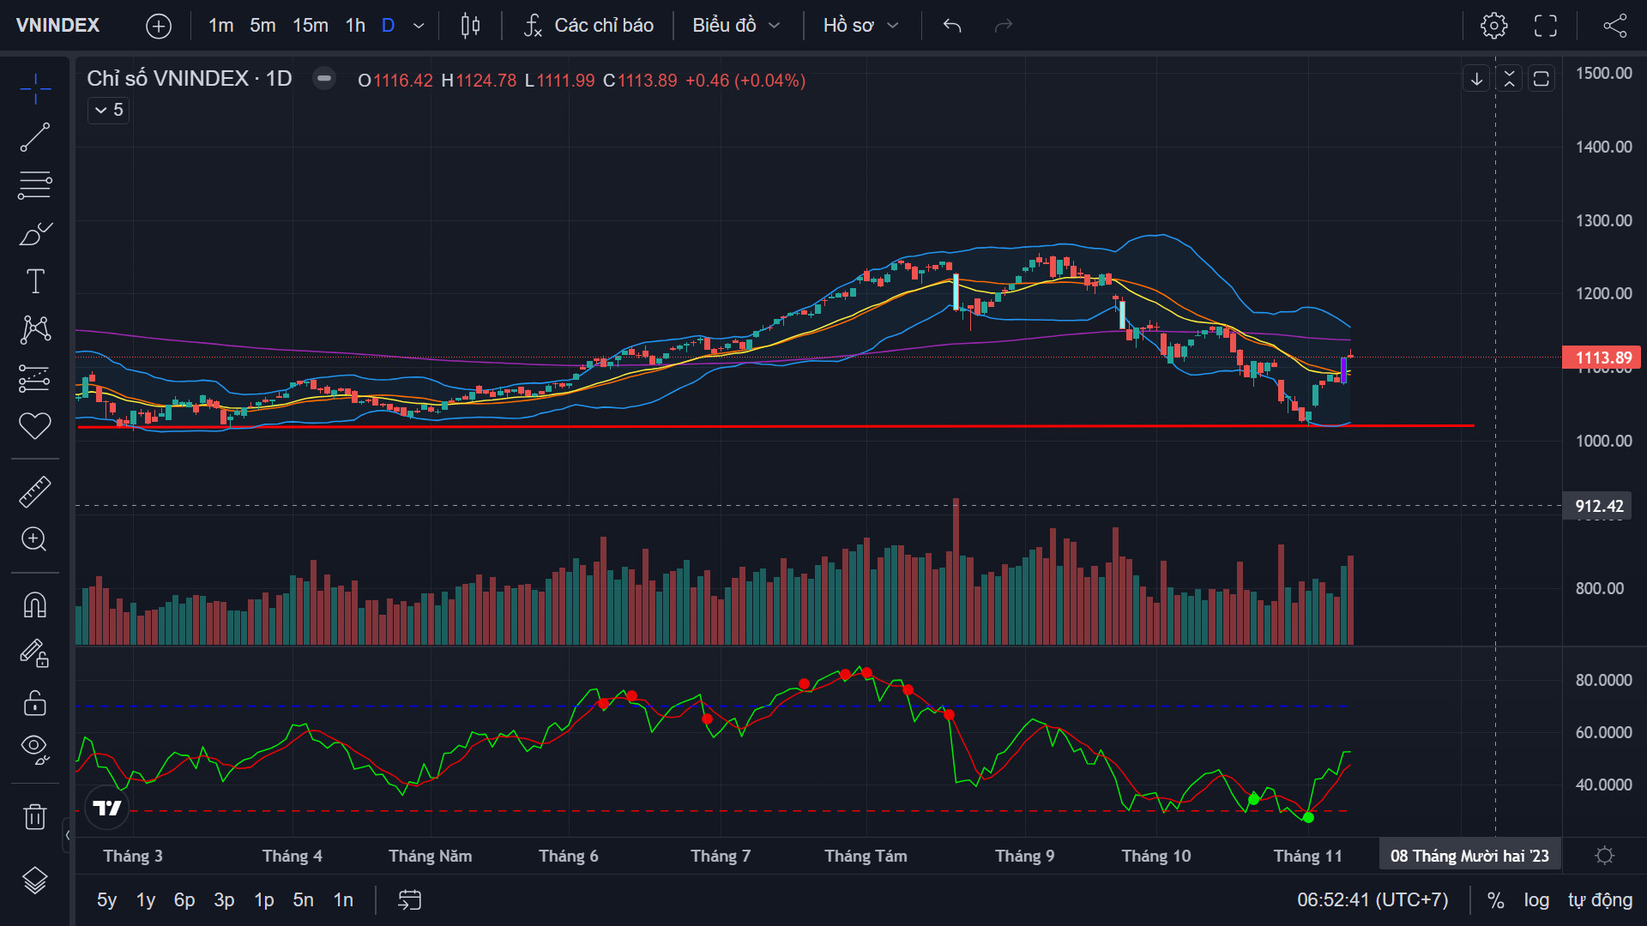Toggle percent scale option
Image resolution: width=1647 pixels, height=926 pixels.
(1495, 899)
